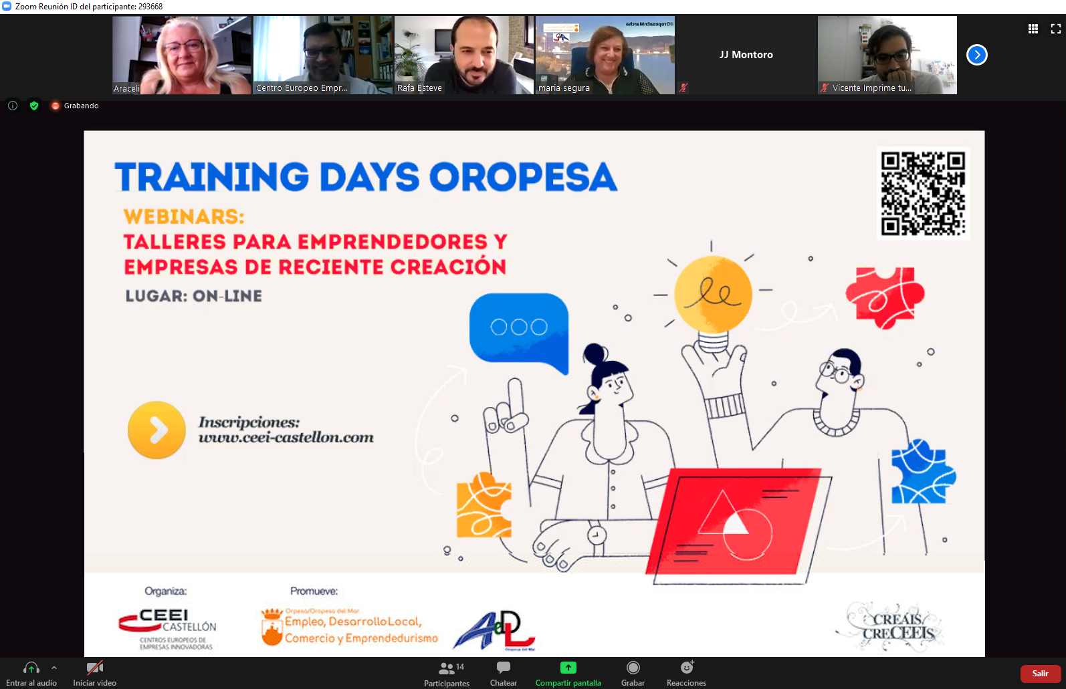The image size is (1066, 689).
Task: Select Araceli video thumbnail
Action: tap(182, 55)
